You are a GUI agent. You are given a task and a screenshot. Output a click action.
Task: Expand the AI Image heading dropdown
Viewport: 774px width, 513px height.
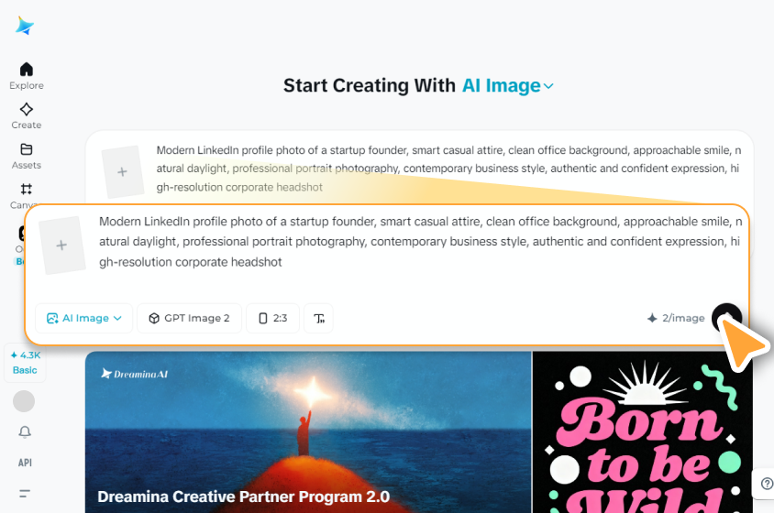tap(507, 86)
